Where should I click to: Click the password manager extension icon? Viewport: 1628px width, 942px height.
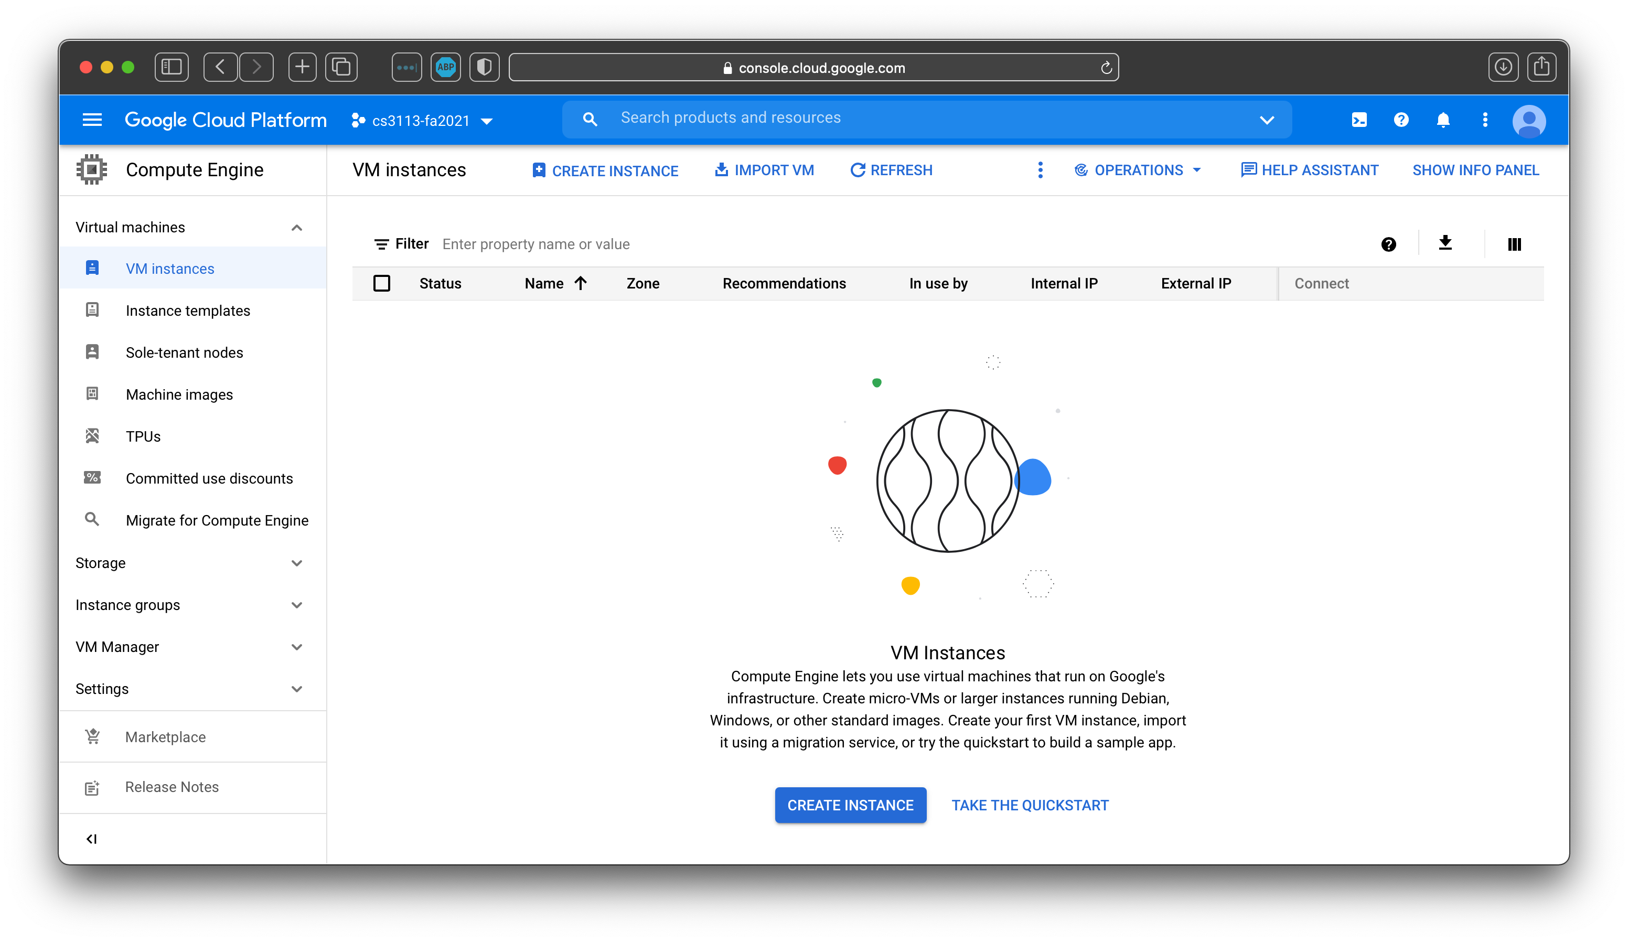coord(406,67)
